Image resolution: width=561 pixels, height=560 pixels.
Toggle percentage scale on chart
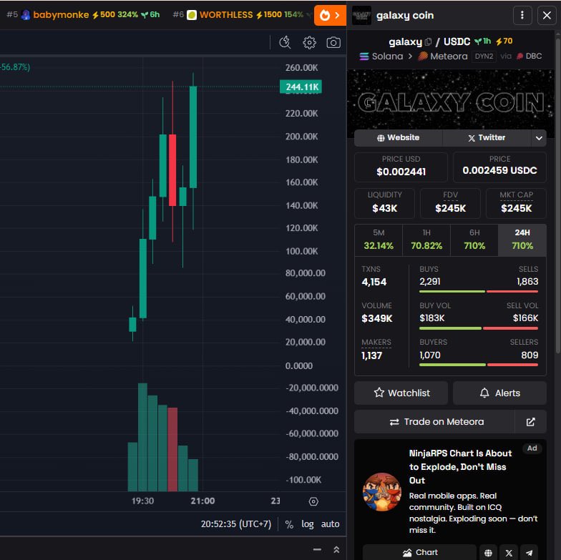[x=289, y=524]
